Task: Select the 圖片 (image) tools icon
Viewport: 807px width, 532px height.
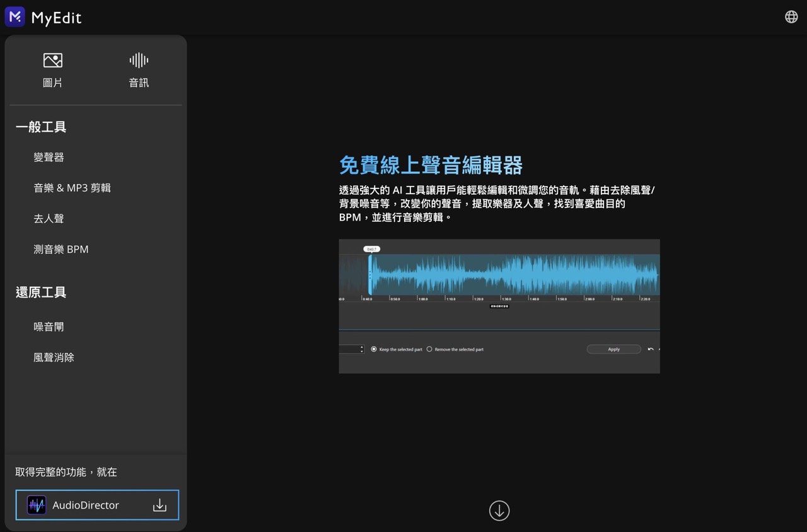Action: pyautogui.click(x=52, y=60)
